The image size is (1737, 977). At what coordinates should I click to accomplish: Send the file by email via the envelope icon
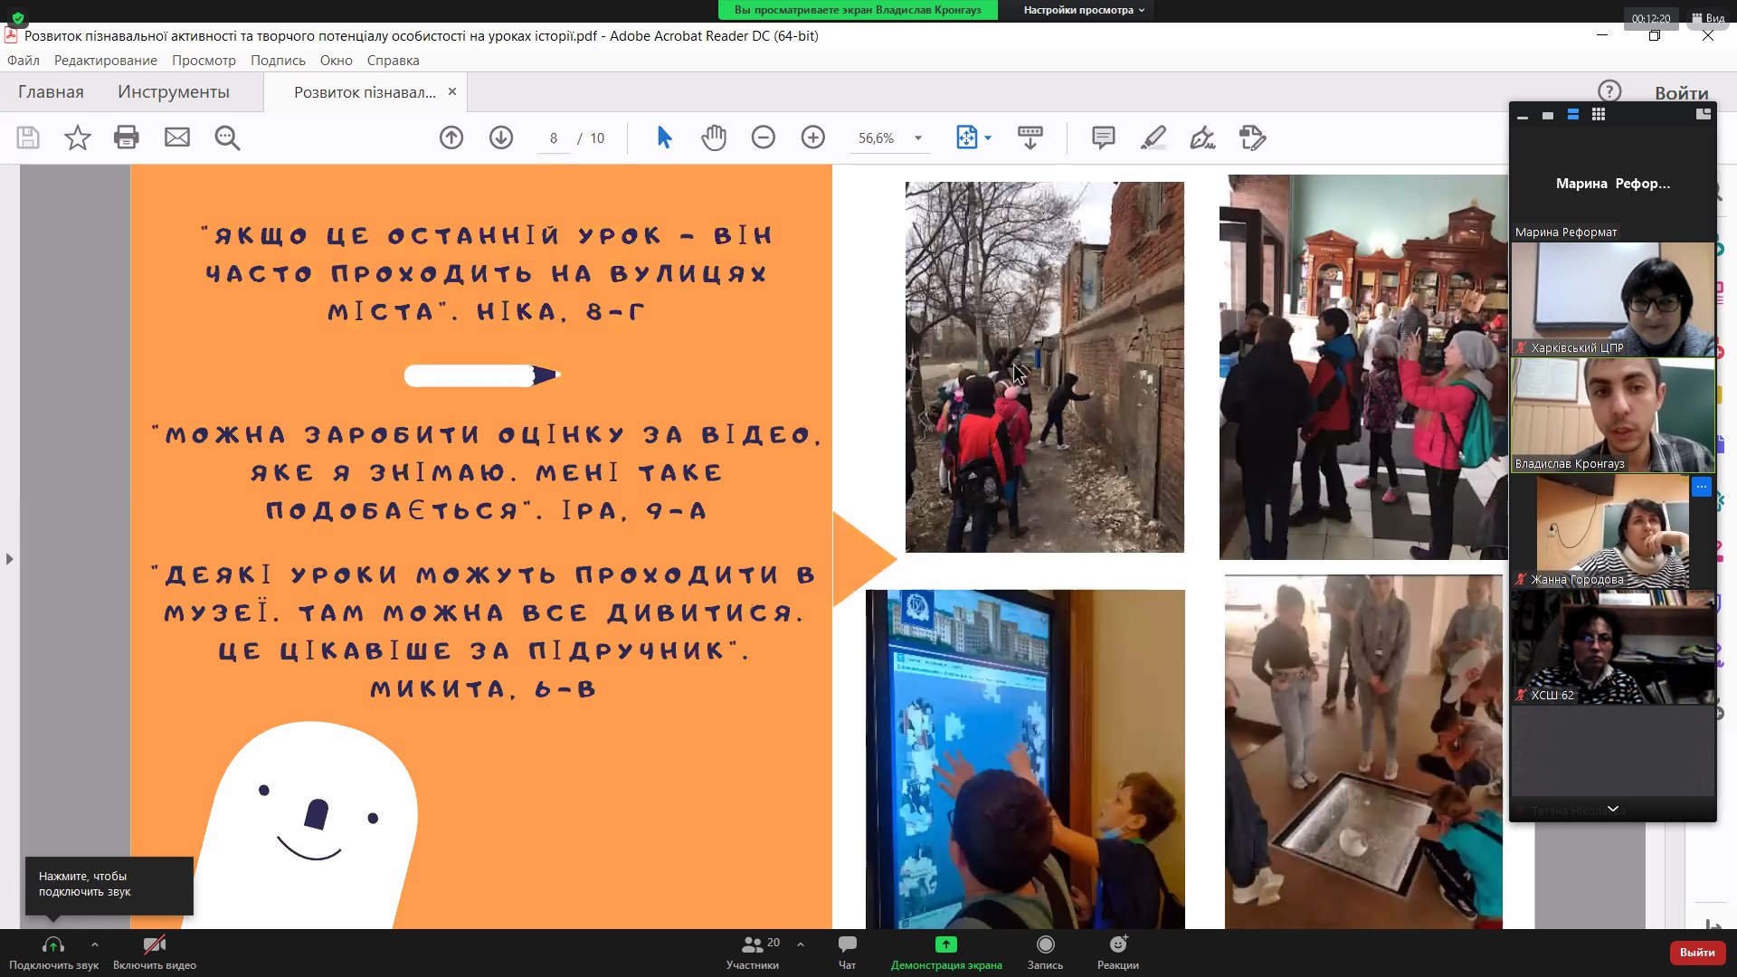click(x=177, y=138)
